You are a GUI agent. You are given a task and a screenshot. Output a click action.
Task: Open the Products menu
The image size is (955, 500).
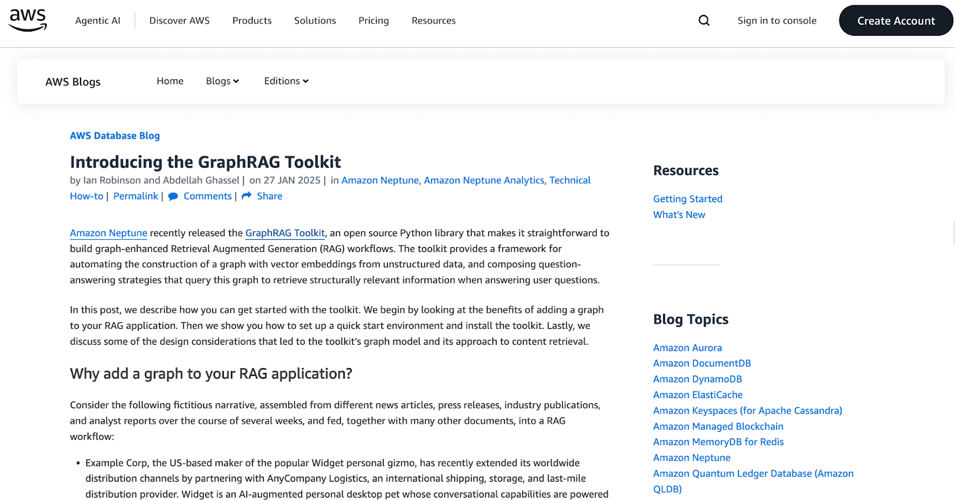coord(252,20)
